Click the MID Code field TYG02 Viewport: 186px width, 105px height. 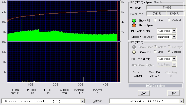tap(166, 7)
